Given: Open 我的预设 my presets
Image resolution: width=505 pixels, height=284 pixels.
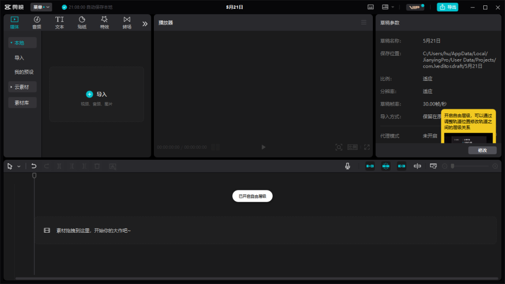Looking at the screenshot, I should pos(24,72).
